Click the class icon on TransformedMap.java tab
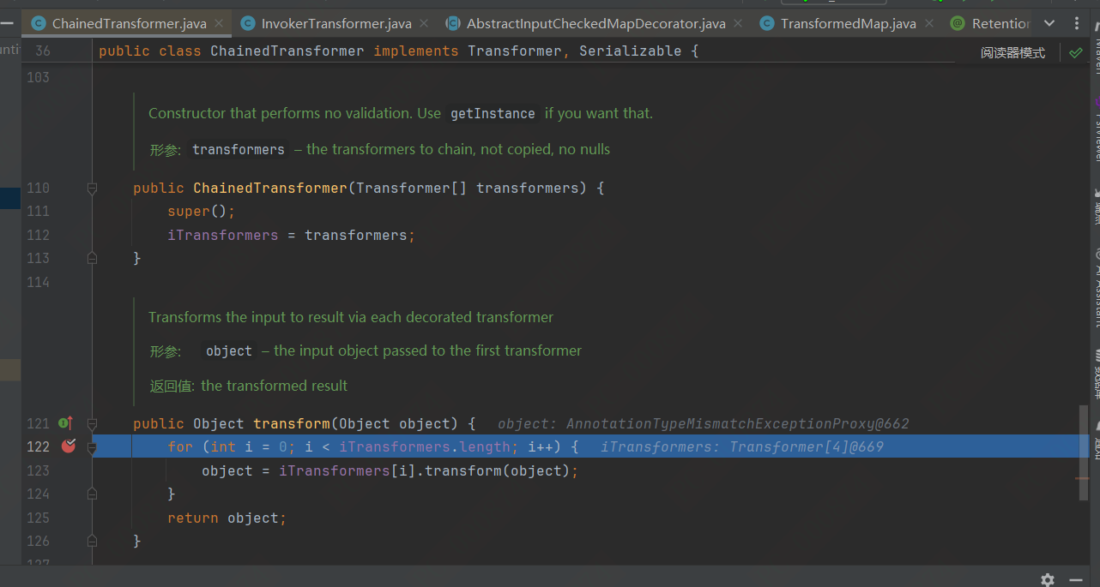1100x587 pixels. pyautogui.click(x=767, y=23)
